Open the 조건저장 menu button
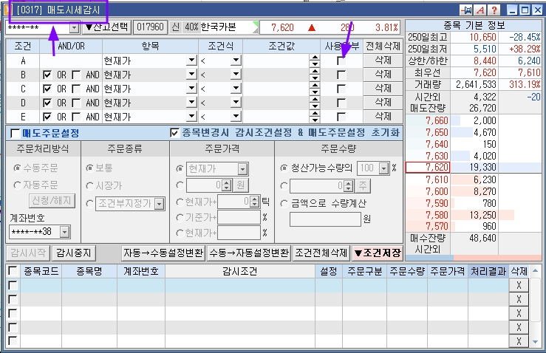 378,253
